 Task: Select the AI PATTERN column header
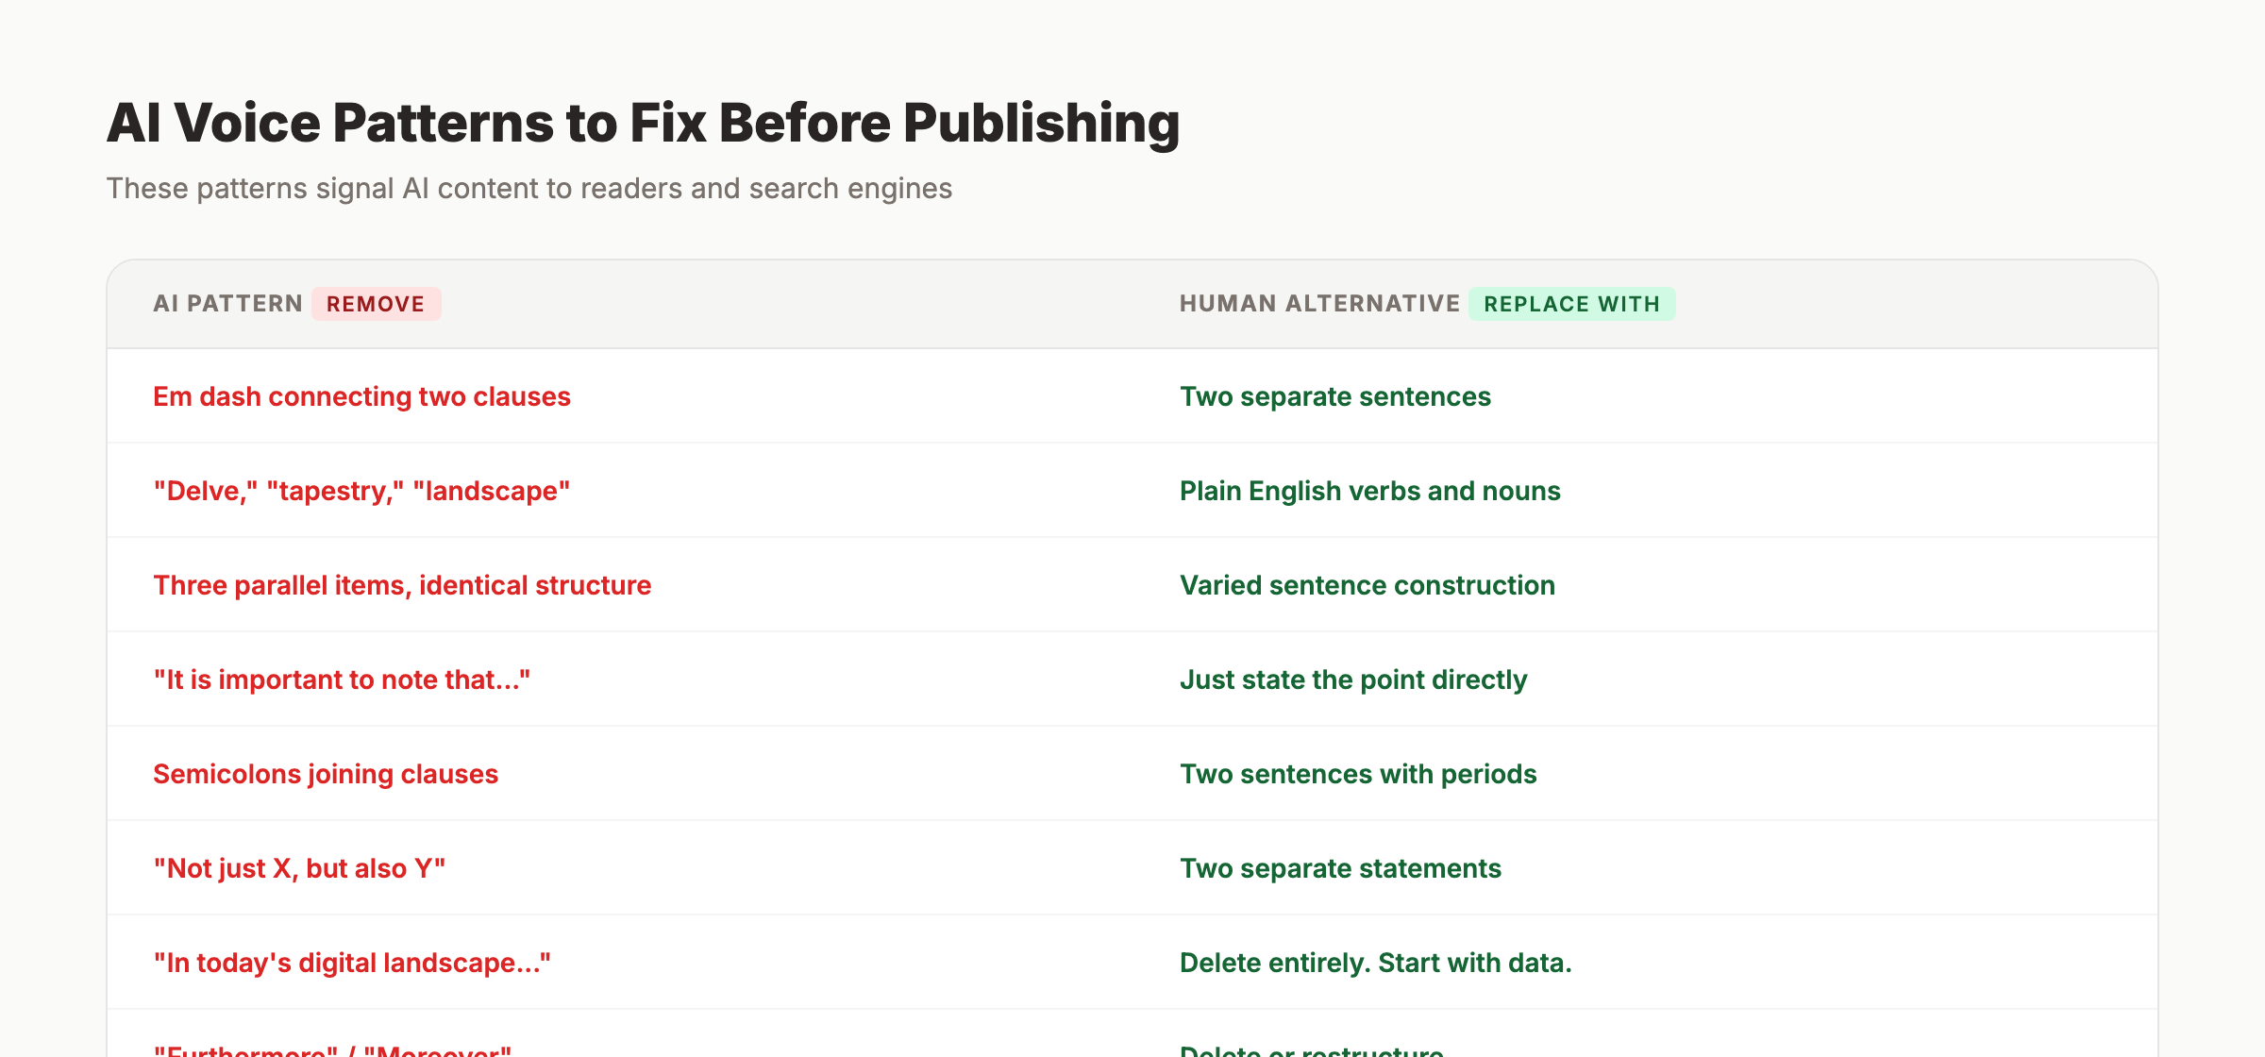pos(226,303)
